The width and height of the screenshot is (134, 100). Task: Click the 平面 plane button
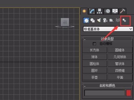coord(120,77)
